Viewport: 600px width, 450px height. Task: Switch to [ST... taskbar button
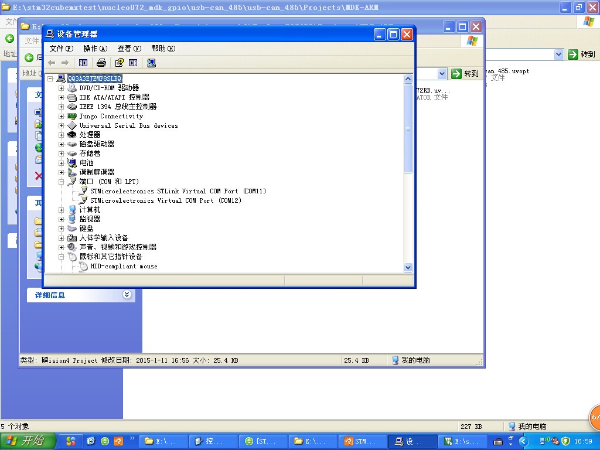tap(263, 441)
